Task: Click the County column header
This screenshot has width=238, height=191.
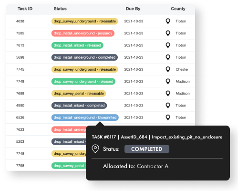Action: [178, 9]
